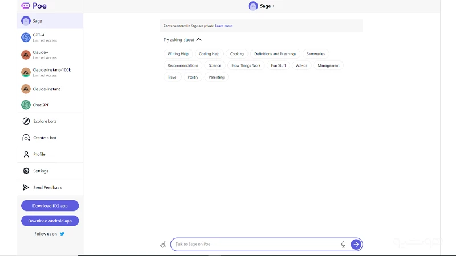The width and height of the screenshot is (456, 256).
Task: Switch to the GPT-4 chat
Action: 50,38
